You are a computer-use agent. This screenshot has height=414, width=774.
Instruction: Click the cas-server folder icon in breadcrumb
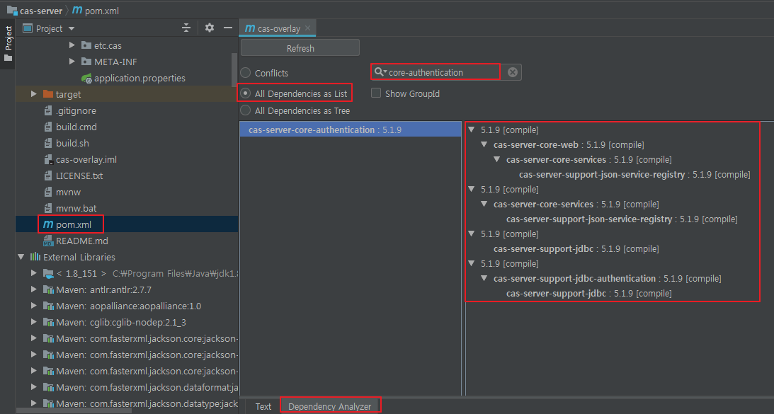coord(12,10)
